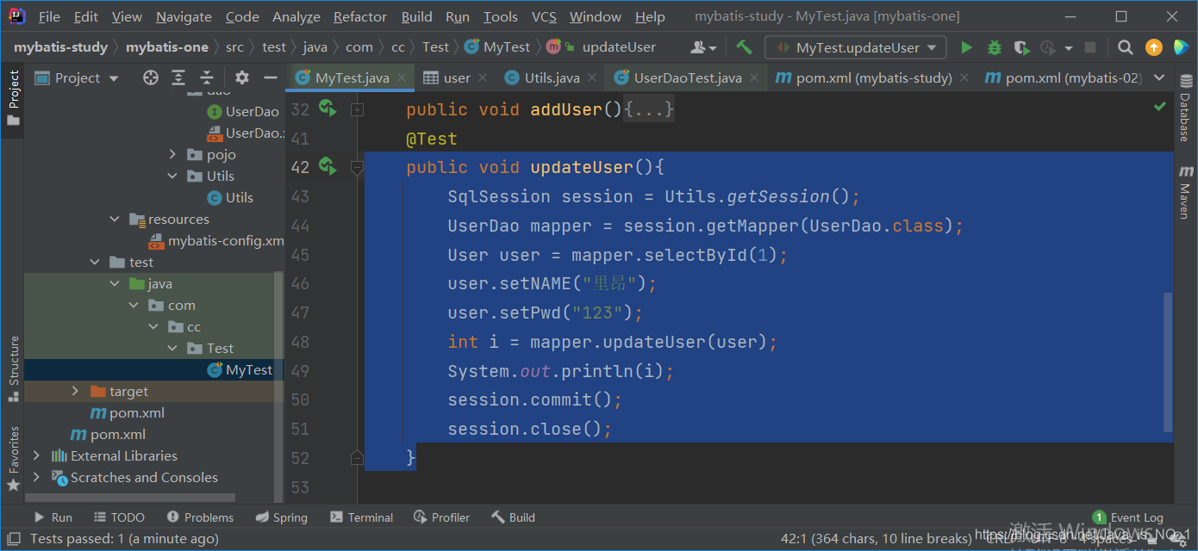The height and width of the screenshot is (551, 1198).
Task: Collapse all in Project tree
Action: 207,77
